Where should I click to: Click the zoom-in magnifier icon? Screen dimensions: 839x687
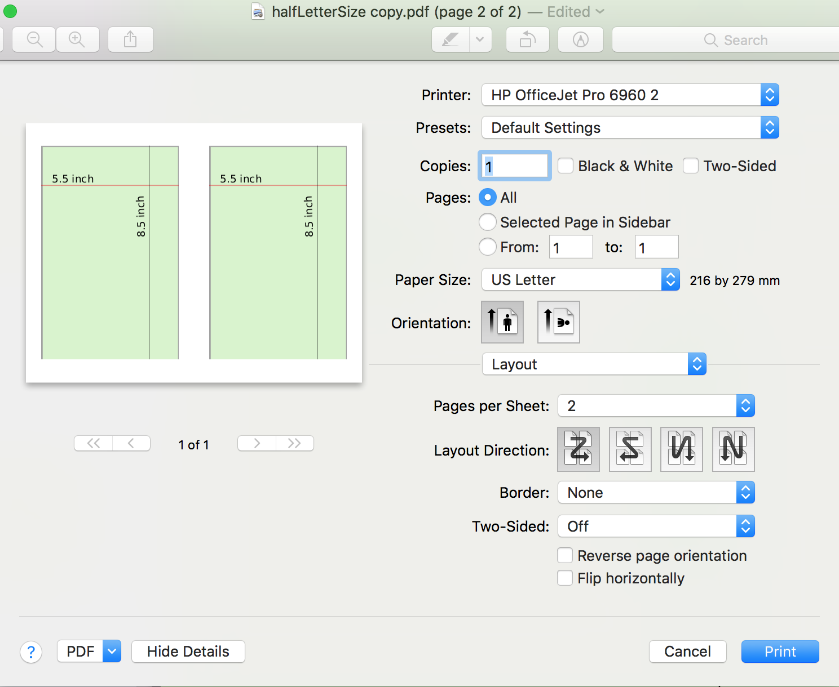click(x=78, y=39)
